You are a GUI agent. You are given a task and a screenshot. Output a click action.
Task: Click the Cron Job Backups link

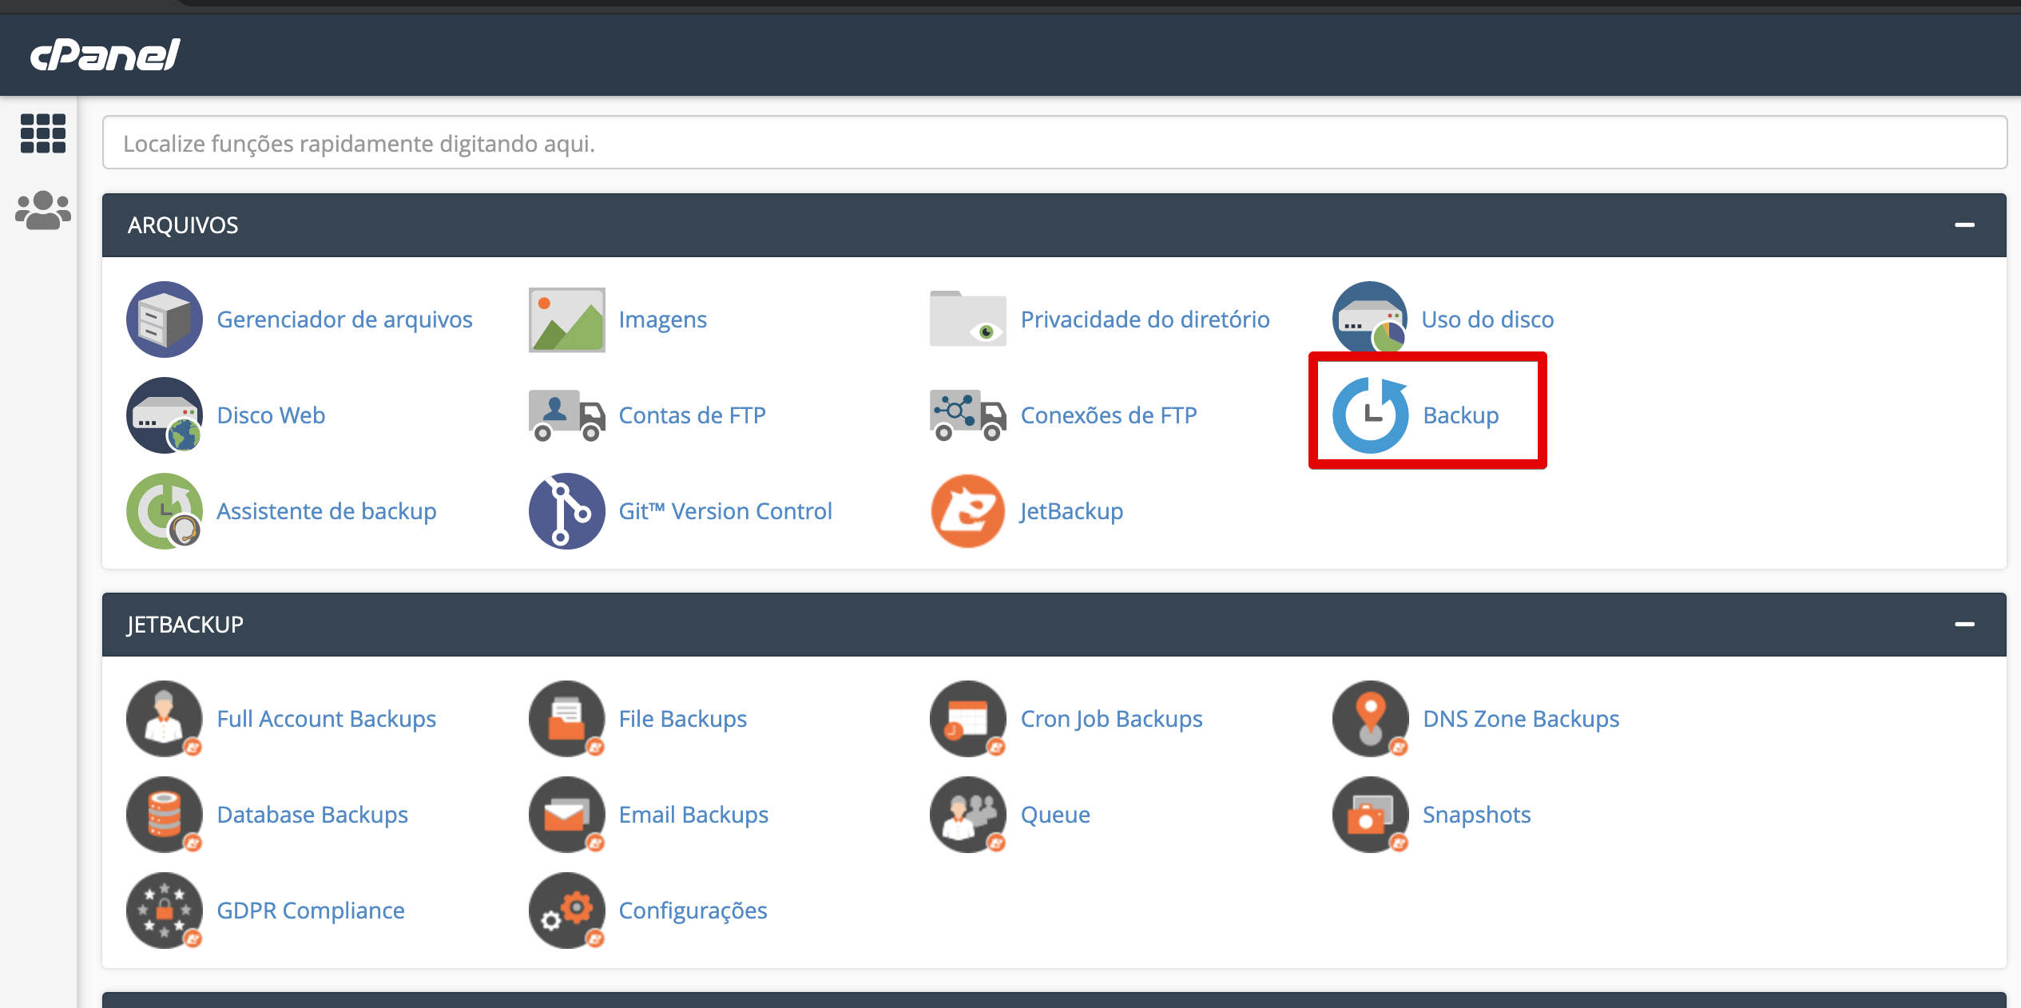1111,719
